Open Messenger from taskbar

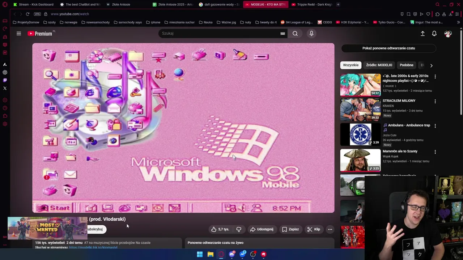coord(242,254)
